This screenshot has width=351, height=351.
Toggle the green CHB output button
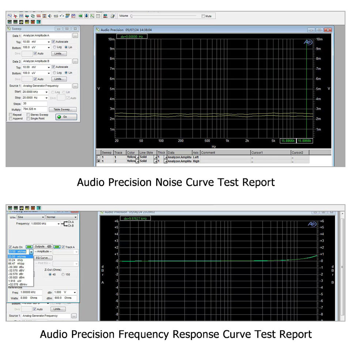pyautogui.click(x=57, y=247)
